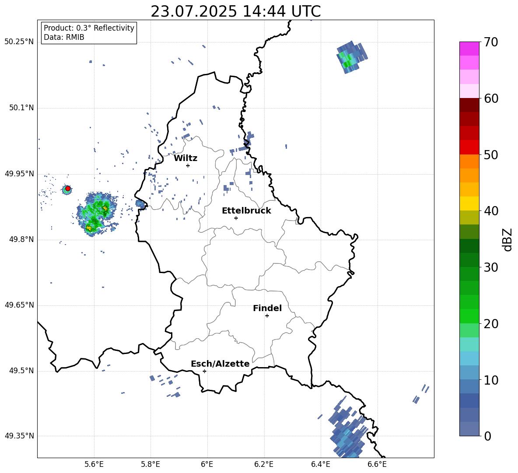Click the 6.2°E longitude label

(x=264, y=464)
